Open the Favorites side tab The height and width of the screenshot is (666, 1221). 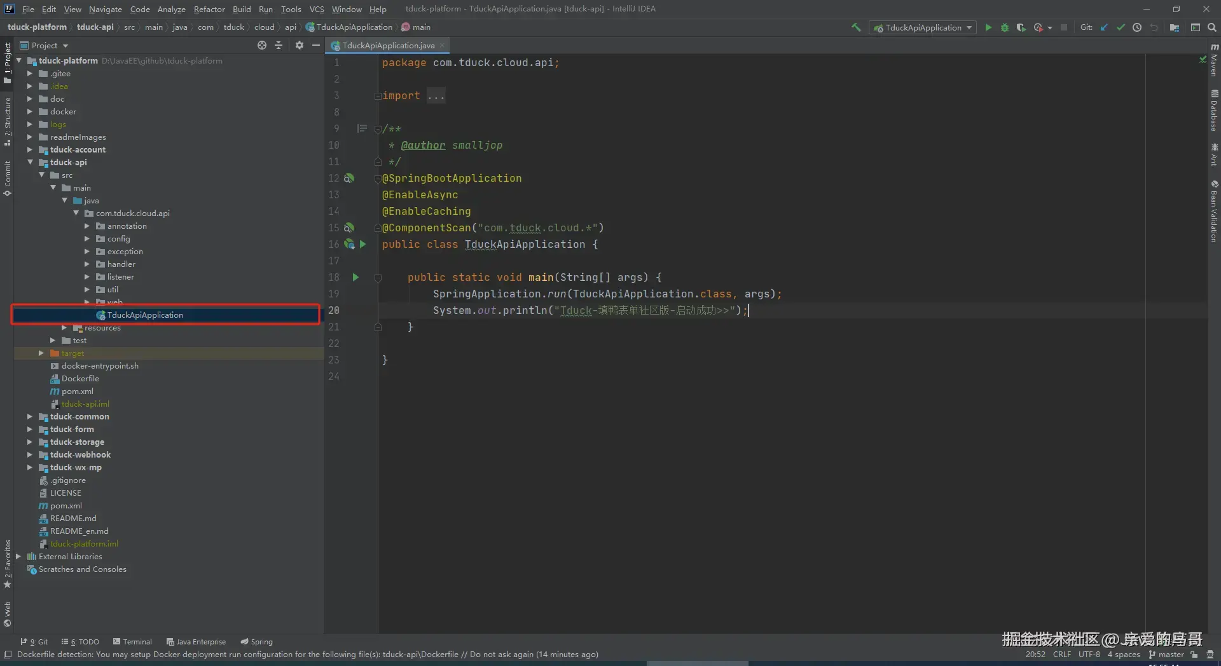[x=7, y=564]
